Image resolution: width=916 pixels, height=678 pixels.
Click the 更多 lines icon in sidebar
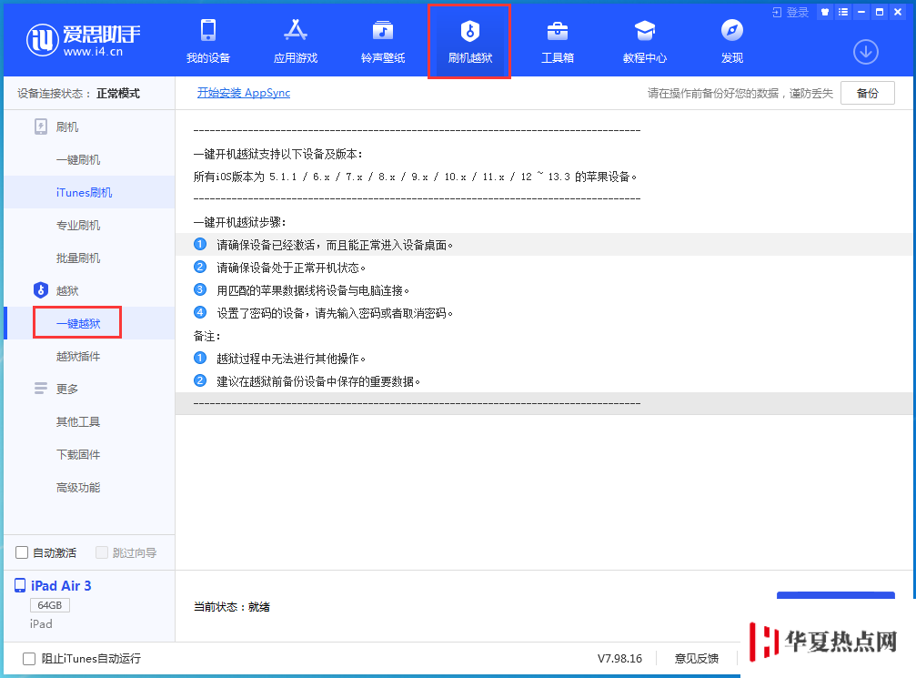pos(41,388)
